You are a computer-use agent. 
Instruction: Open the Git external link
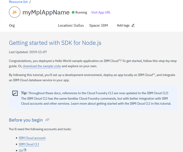[21, 150]
